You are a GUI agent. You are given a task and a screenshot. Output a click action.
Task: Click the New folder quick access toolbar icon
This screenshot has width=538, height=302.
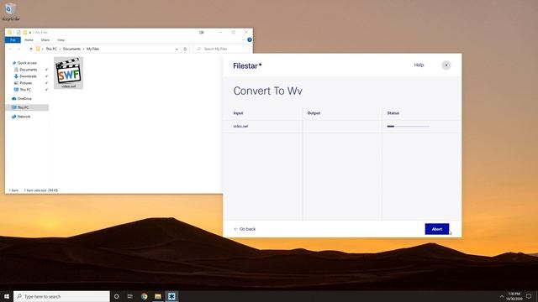pyautogui.click(x=25, y=32)
